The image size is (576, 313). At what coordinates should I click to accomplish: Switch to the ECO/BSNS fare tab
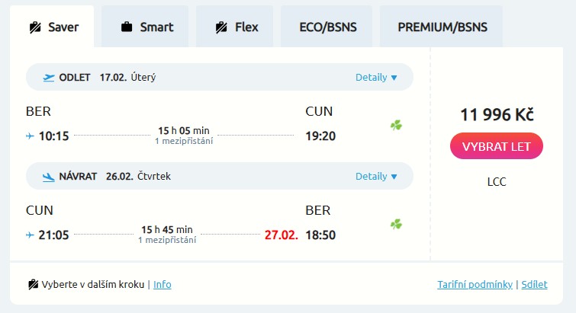point(328,27)
